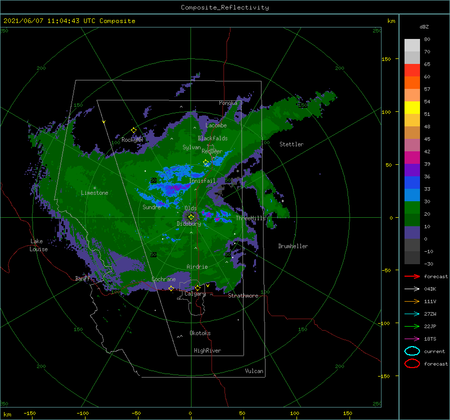Image resolution: width=450 pixels, height=420 pixels.
Task: Click the white 04DK arrow in legend
Action: click(x=412, y=289)
